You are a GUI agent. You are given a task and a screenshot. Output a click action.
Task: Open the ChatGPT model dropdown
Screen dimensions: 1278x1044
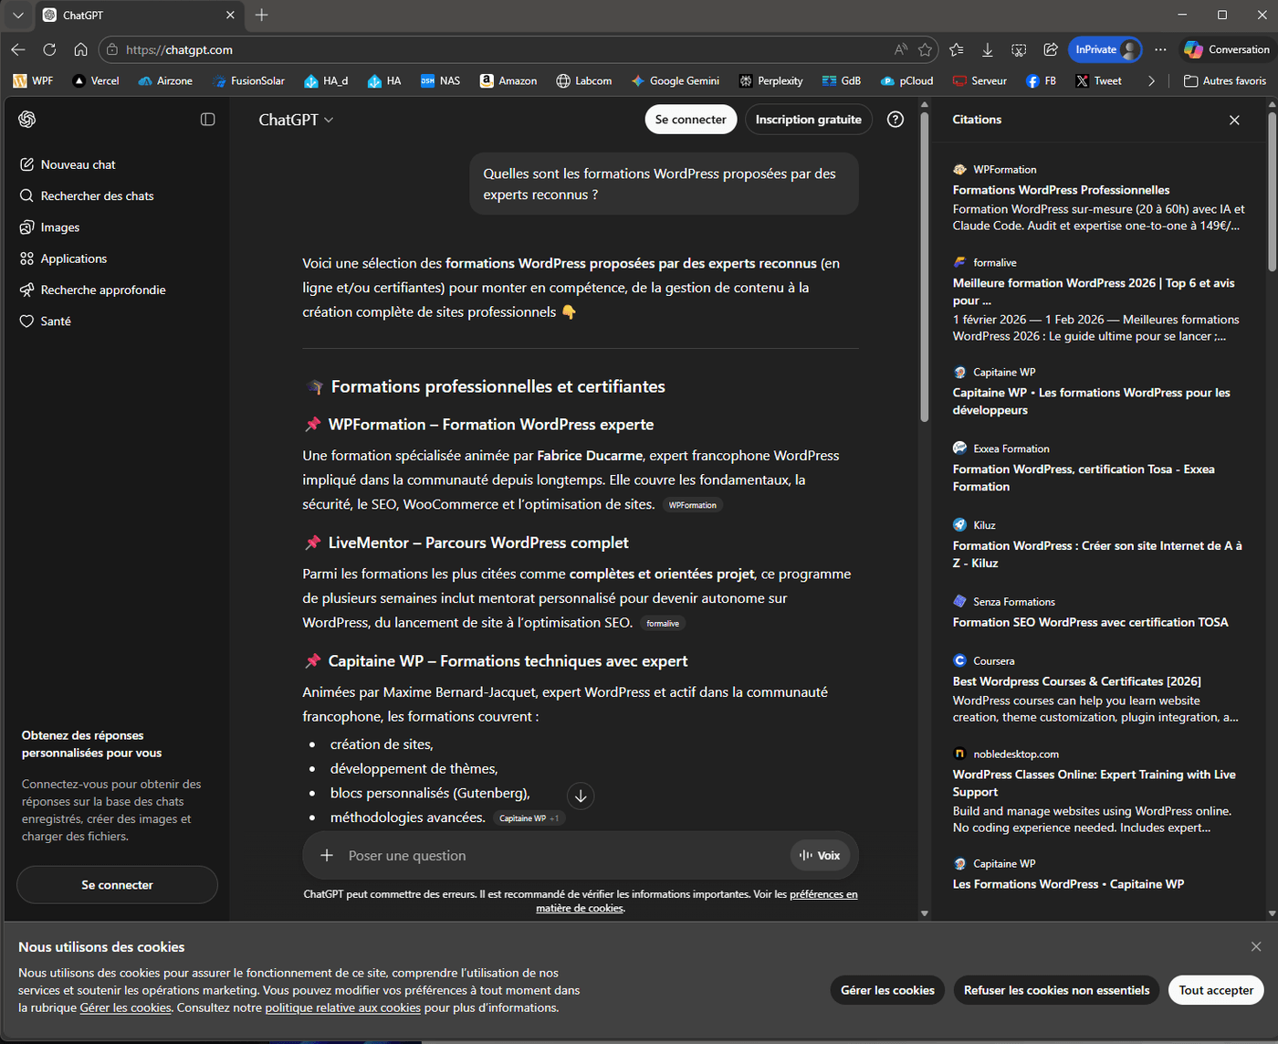[297, 119]
